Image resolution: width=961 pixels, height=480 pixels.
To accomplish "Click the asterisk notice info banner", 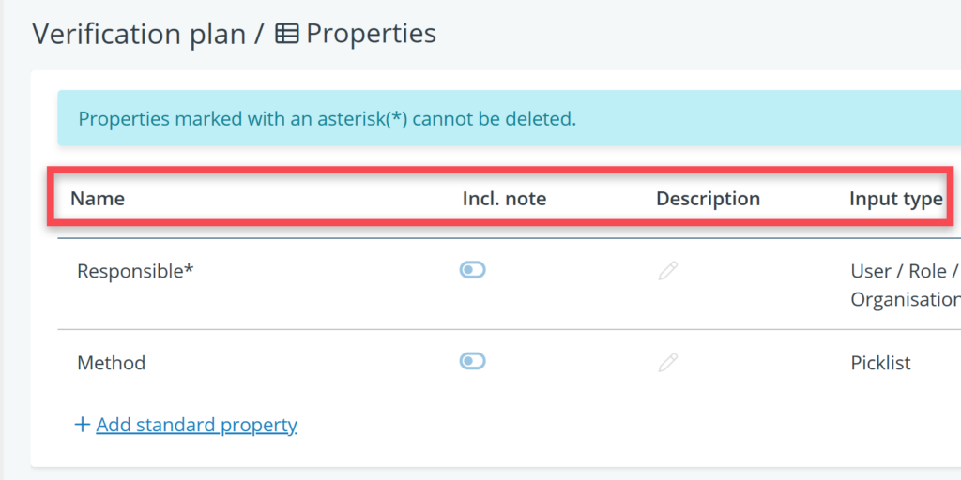I will pos(327,119).
